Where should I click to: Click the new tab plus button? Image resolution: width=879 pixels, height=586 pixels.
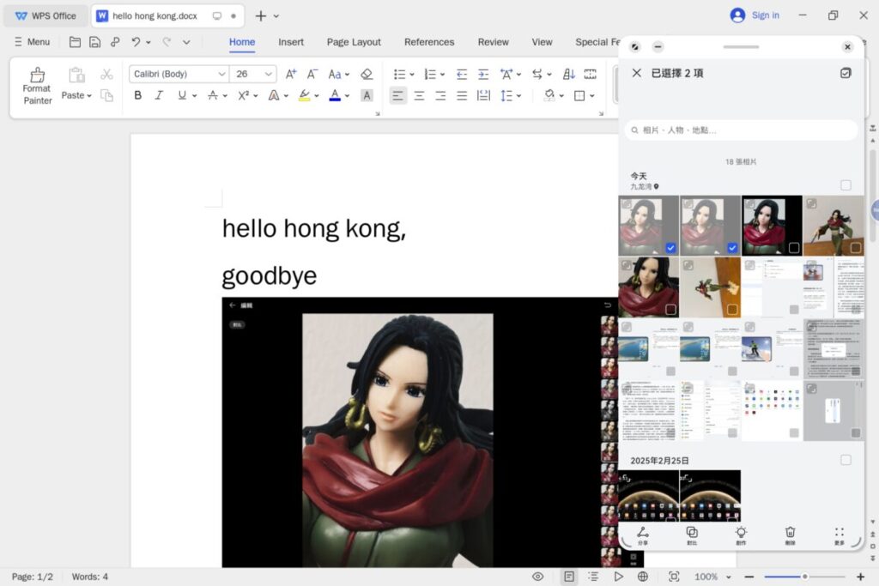pyautogui.click(x=261, y=15)
